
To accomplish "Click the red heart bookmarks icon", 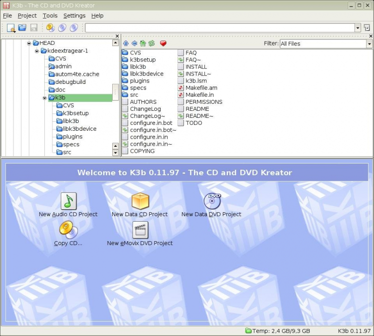I will 163,43.
